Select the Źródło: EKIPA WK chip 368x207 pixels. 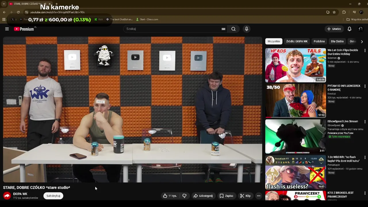297,41
